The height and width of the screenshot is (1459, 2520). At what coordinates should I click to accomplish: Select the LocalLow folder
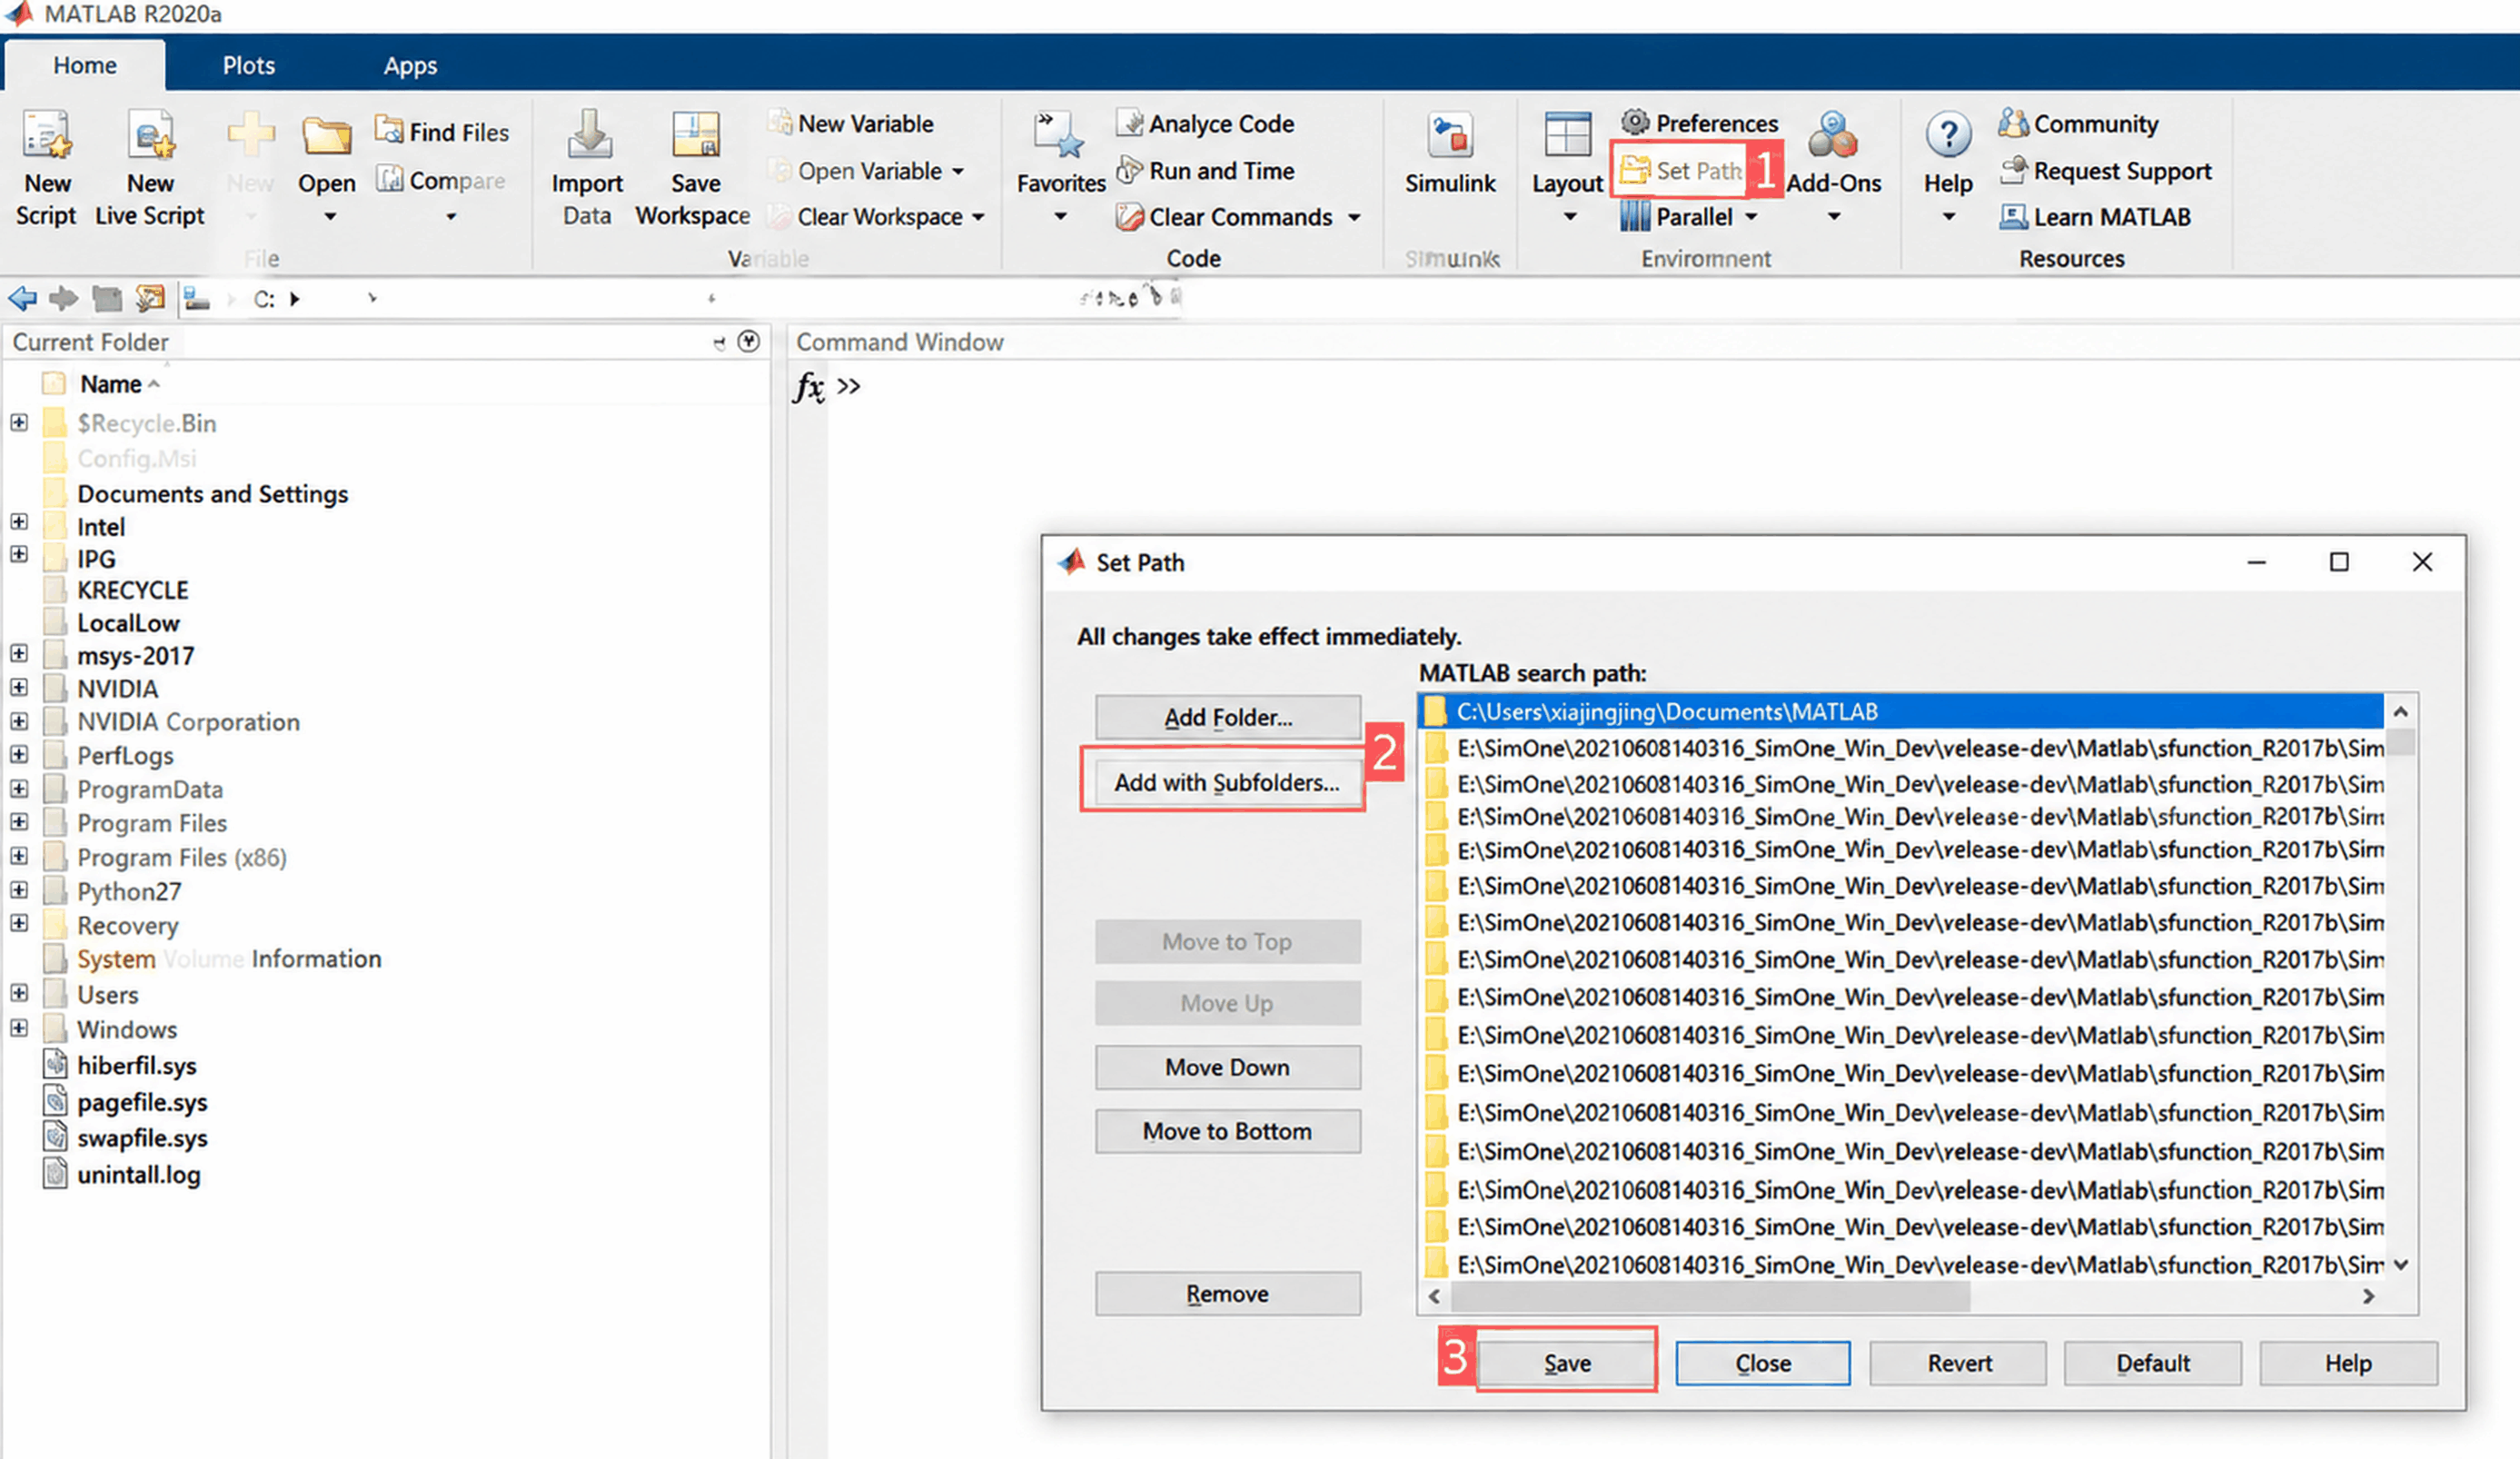pos(129,623)
